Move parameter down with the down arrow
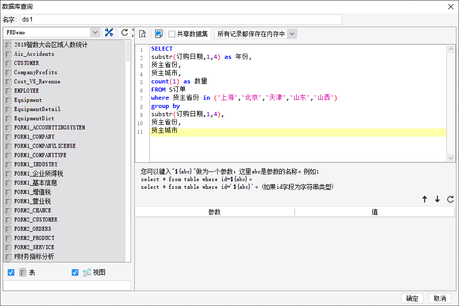The image size is (459, 306). click(437, 200)
